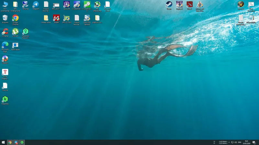This screenshot has width=259, height=145.
Task: Open the taskbar clock and date
Action: 246,142
